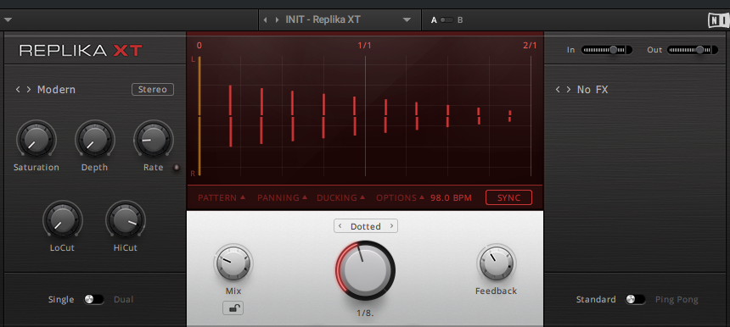This screenshot has width=730, height=327.
Task: Click the LoCut knob
Action: click(x=62, y=219)
